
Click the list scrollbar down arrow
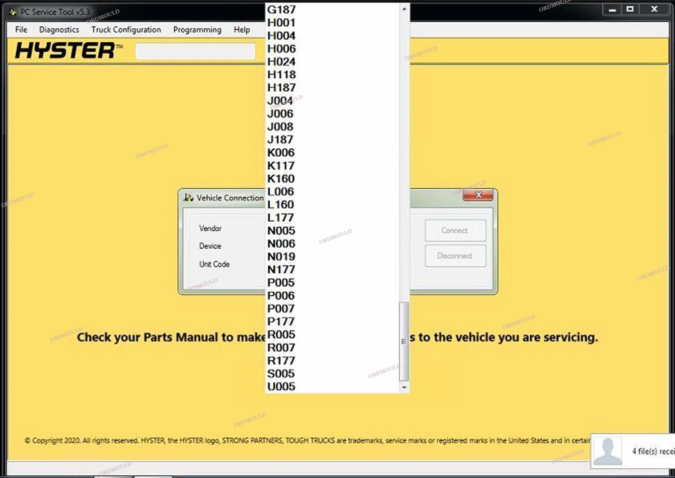(x=404, y=387)
